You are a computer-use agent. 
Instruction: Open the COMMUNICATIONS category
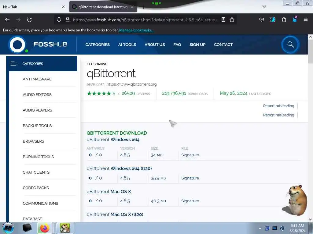tap(40, 203)
